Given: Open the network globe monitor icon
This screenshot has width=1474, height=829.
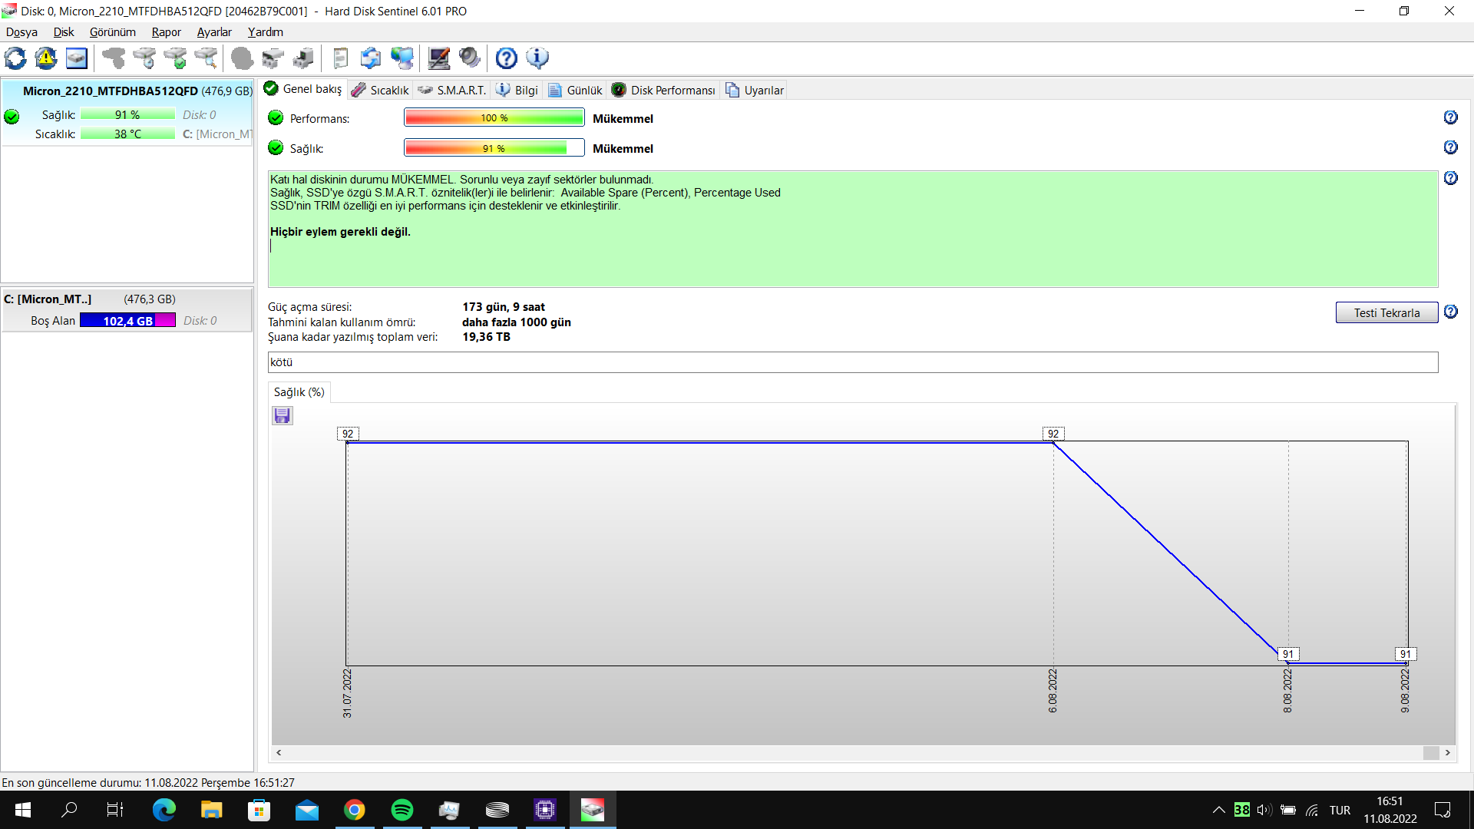Looking at the screenshot, I should 402,58.
